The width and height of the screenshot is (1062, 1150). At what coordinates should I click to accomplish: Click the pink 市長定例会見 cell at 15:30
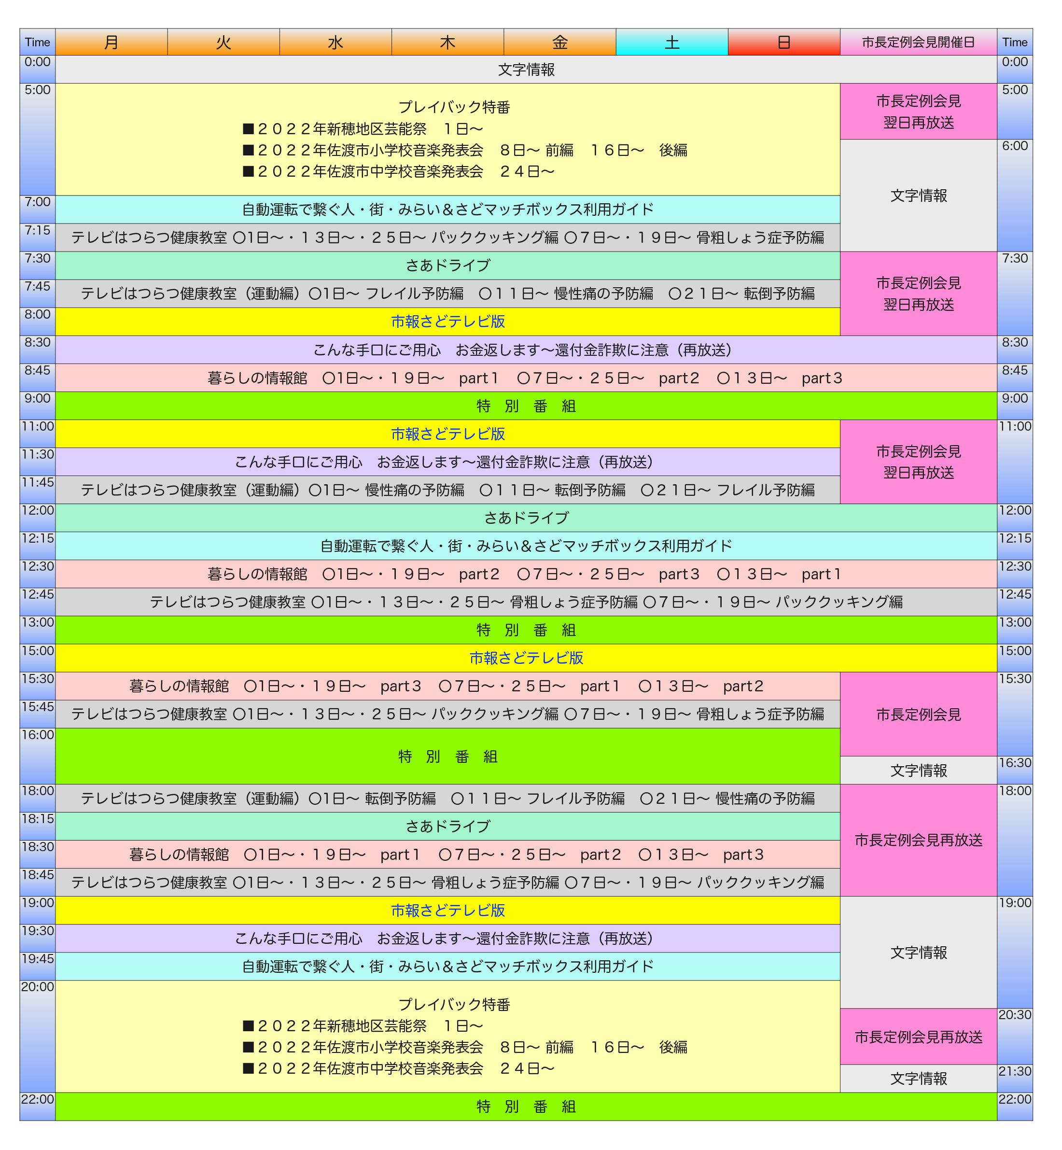point(918,714)
